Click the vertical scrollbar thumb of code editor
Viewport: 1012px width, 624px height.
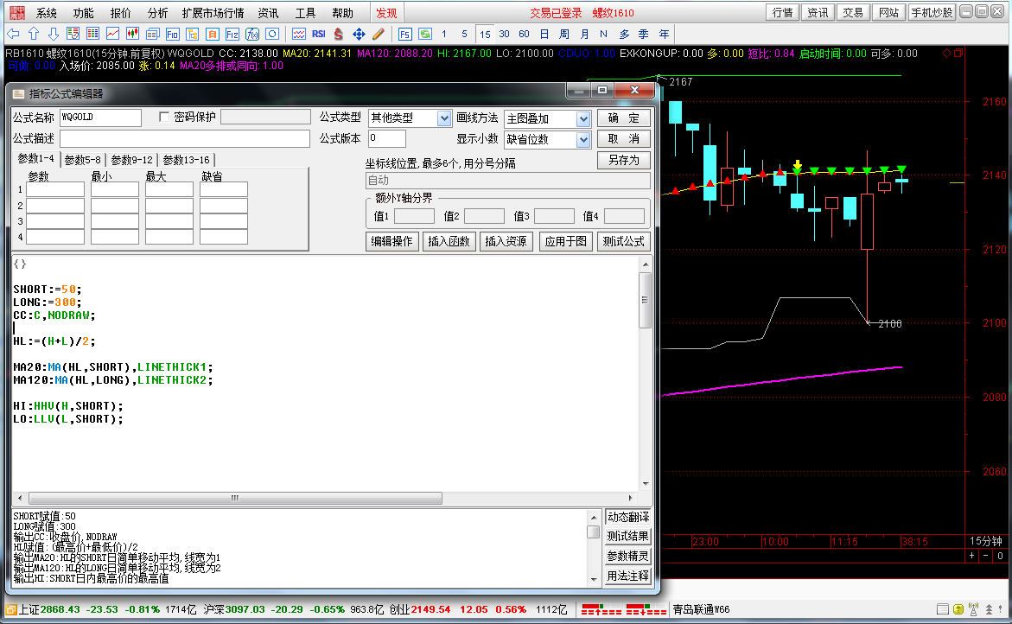click(x=645, y=300)
